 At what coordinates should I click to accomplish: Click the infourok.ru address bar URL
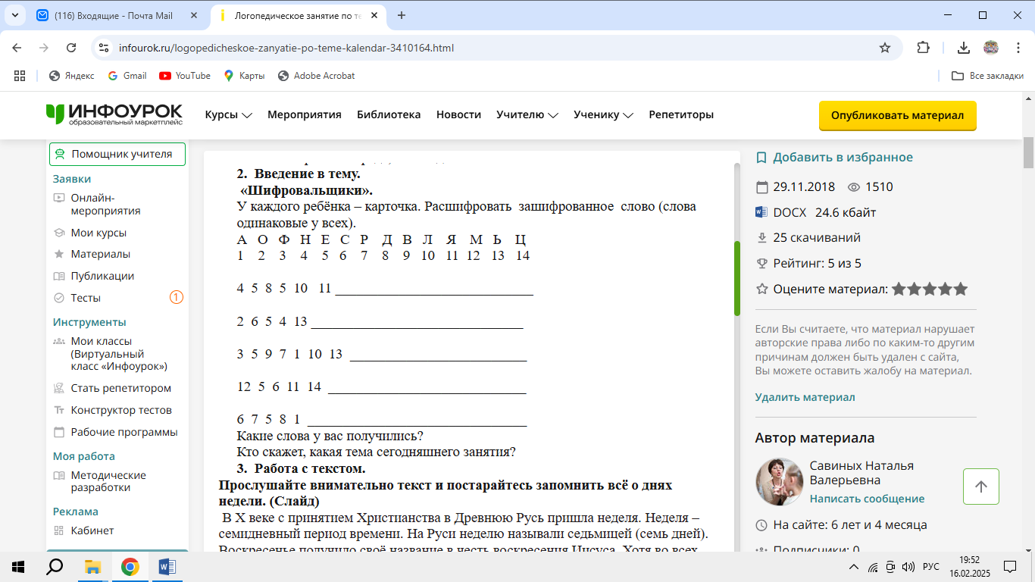286,48
